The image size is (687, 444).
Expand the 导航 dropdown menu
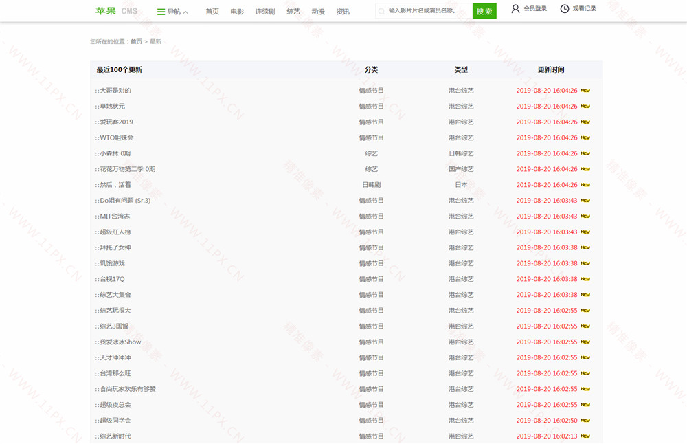[173, 12]
